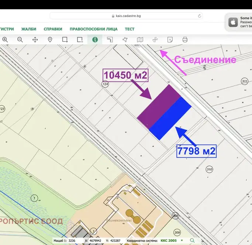Open the ЖАЛБИ menu
252x245 pixels.
tap(29, 29)
